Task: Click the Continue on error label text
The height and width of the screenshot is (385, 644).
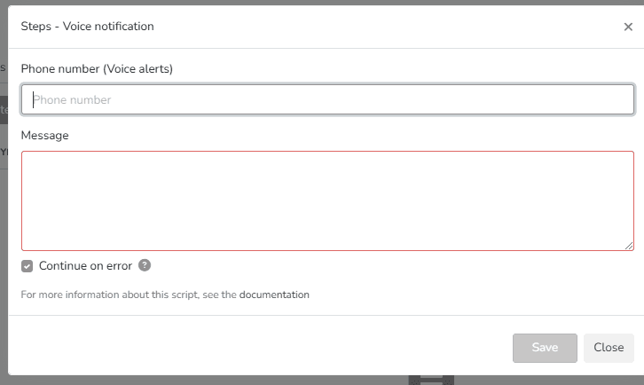Action: click(85, 266)
